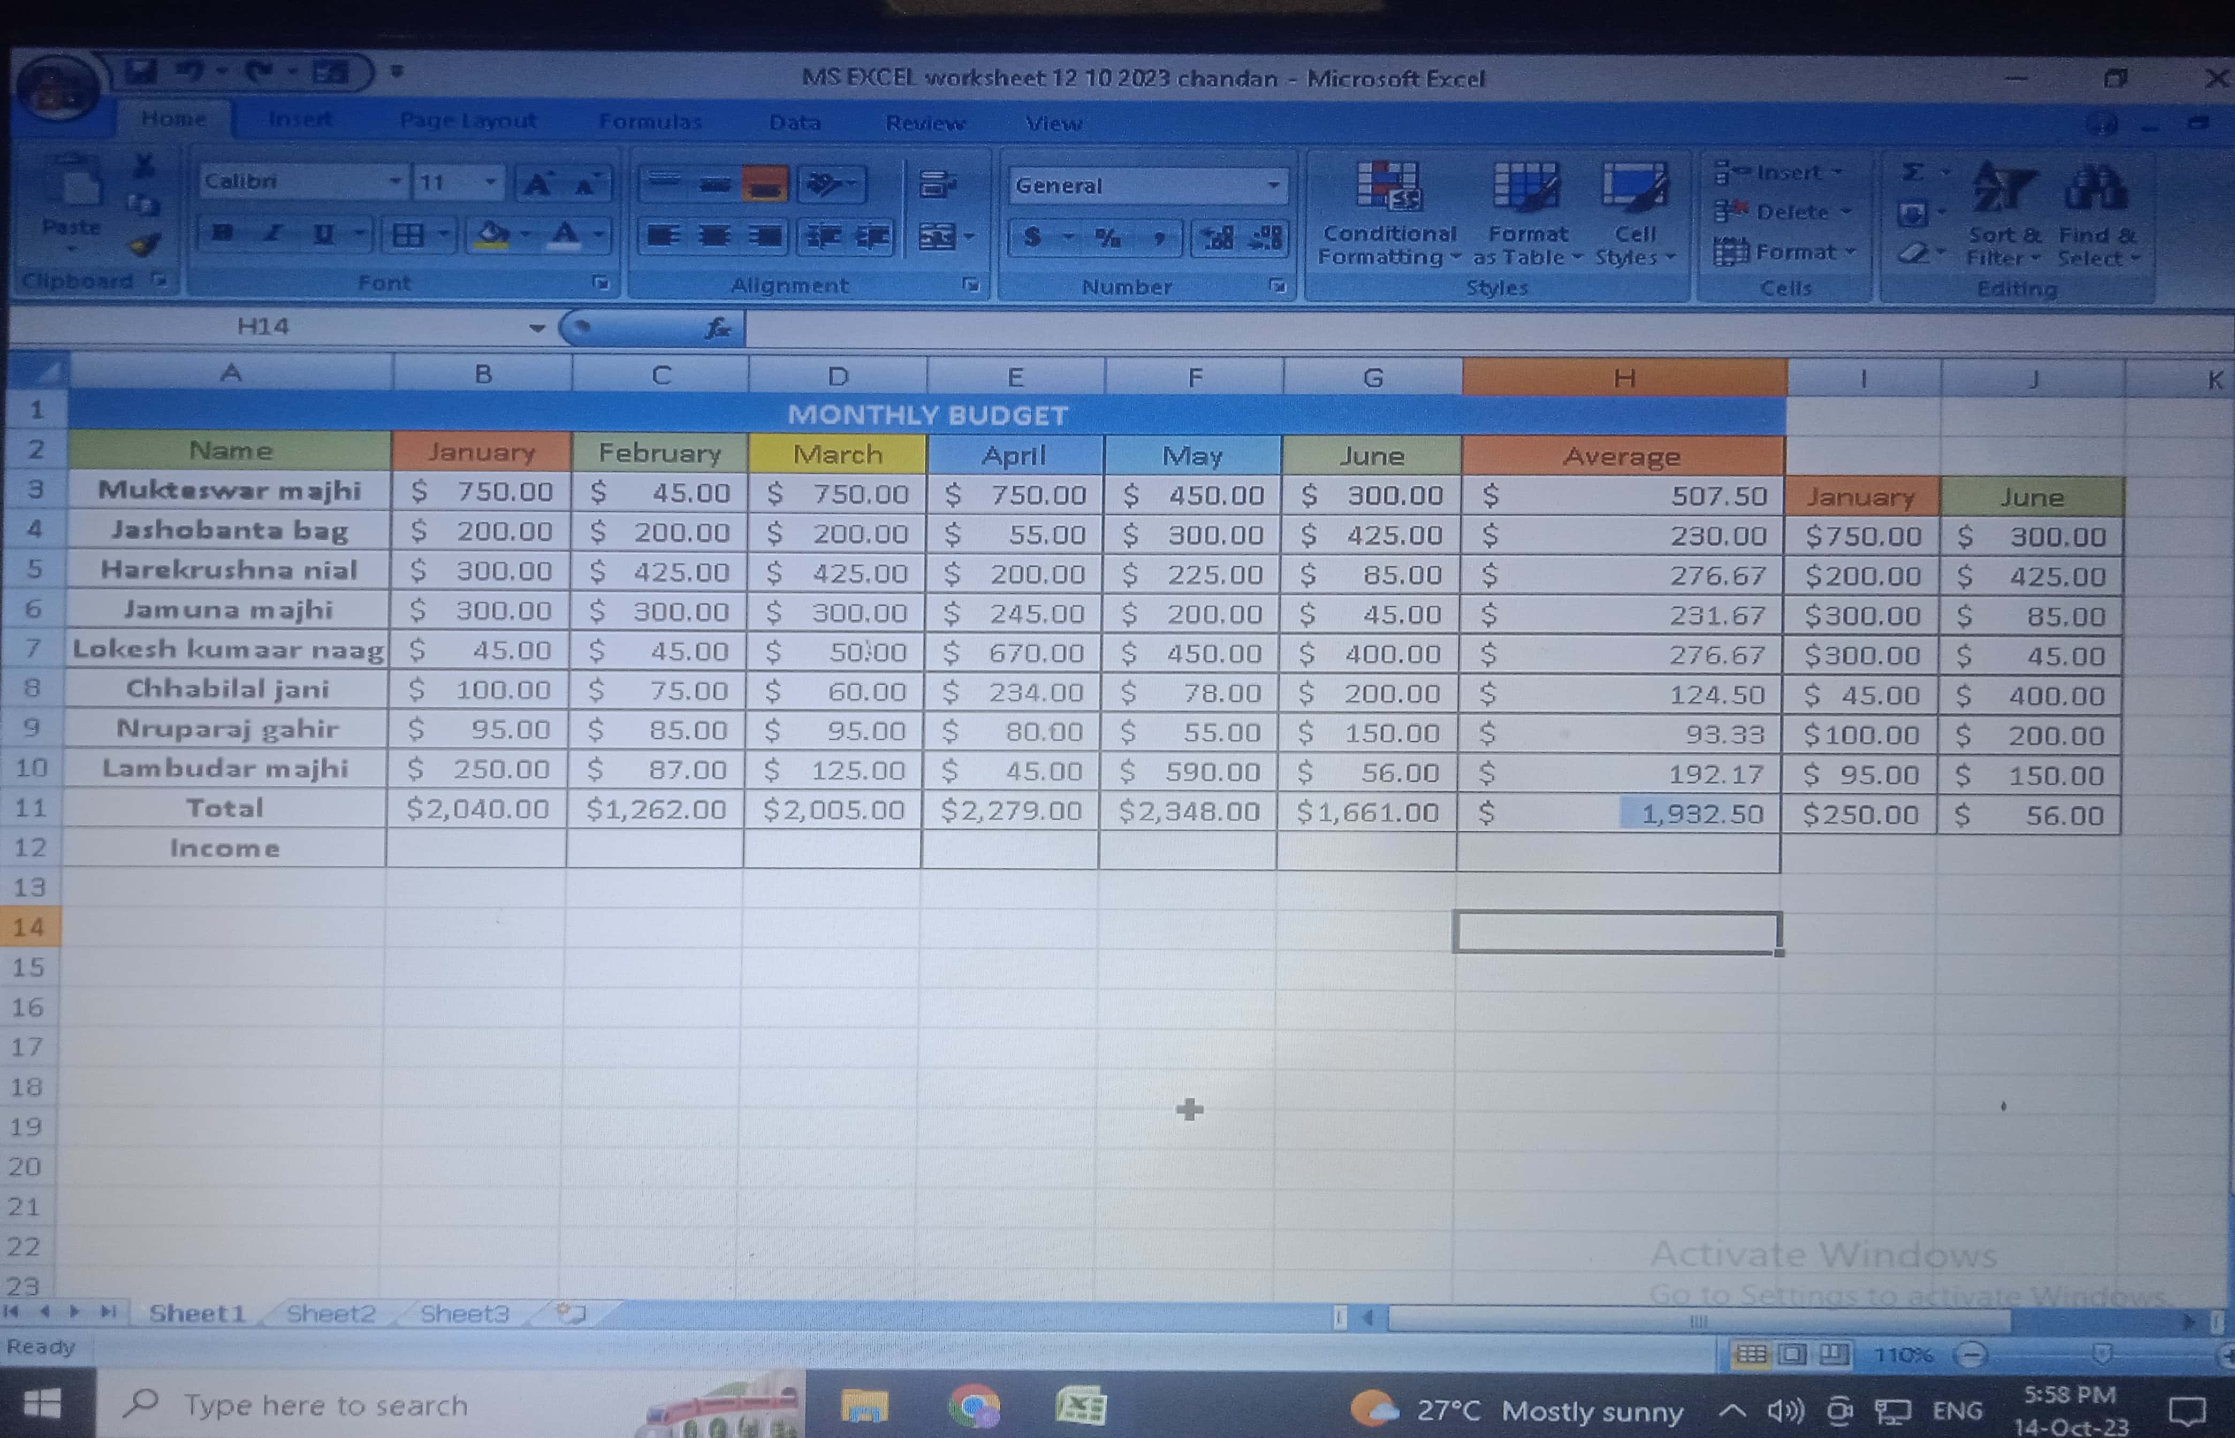Toggle Bold formatting
Viewport: 2235px width, 1438px height.
point(222,233)
